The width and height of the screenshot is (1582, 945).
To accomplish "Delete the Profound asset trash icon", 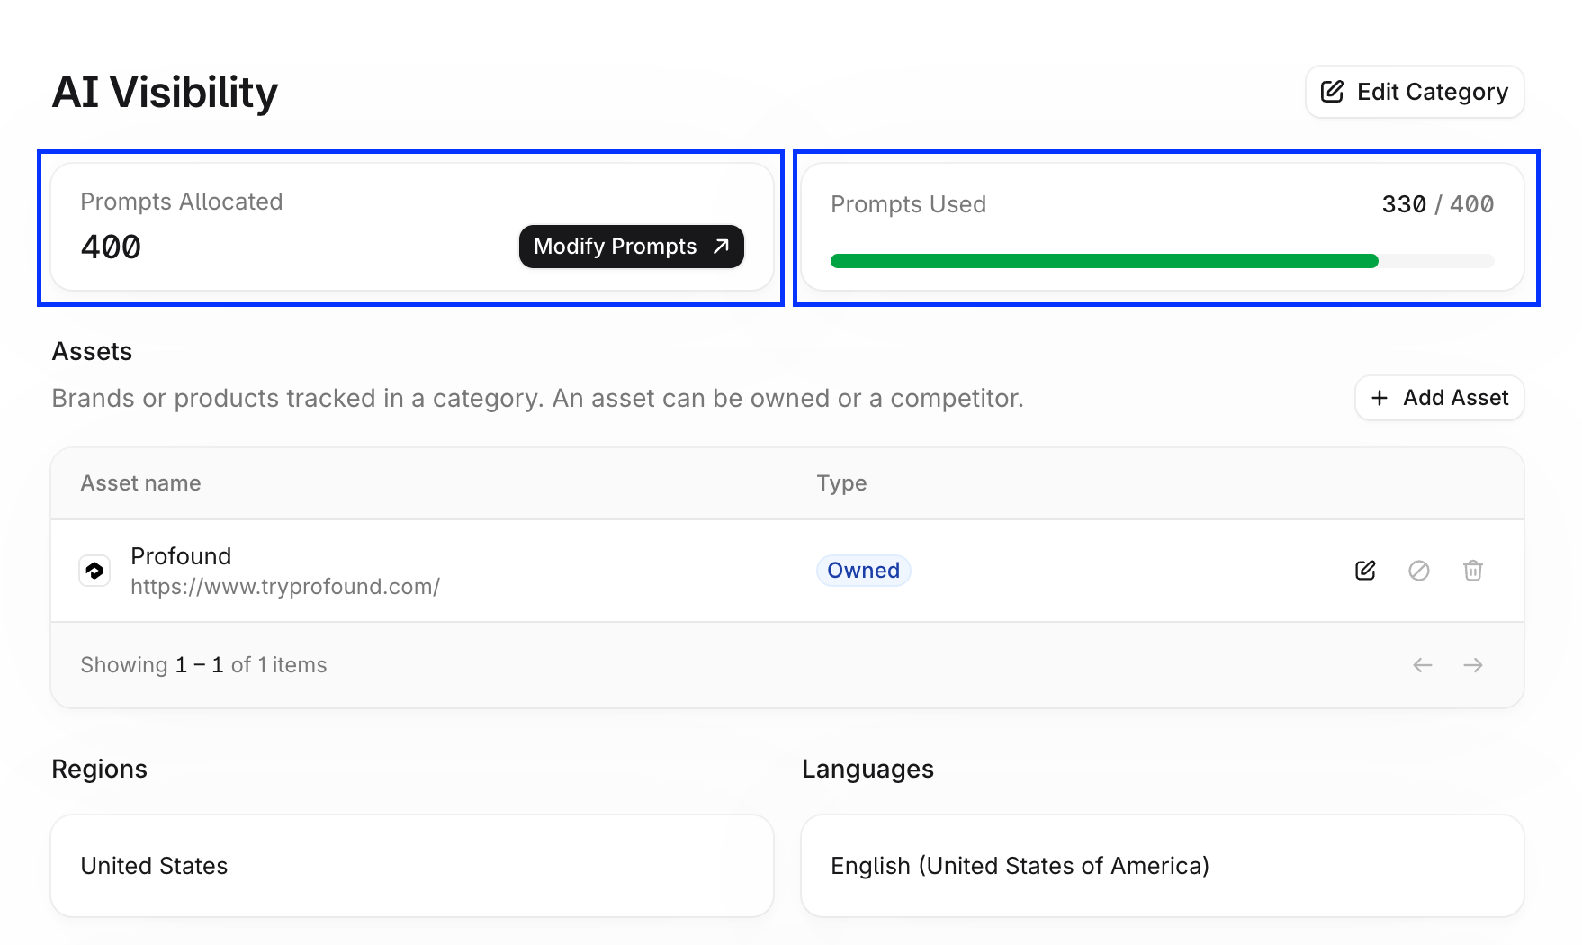I will click(x=1473, y=571).
